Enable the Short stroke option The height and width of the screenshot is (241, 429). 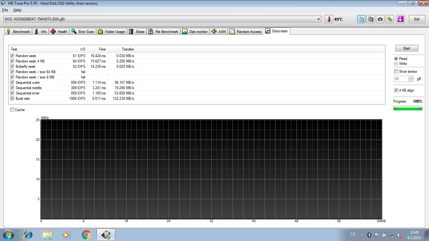coord(396,72)
